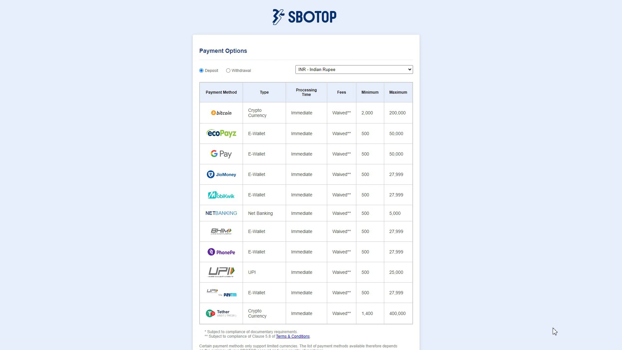Toggle the Withdrawal radio button
The height and width of the screenshot is (350, 622).
pos(228,70)
